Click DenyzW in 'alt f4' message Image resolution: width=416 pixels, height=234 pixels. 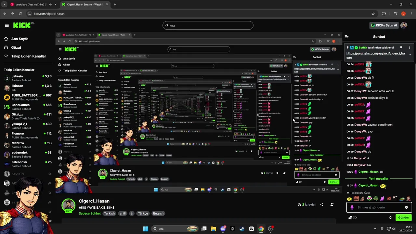360,78
